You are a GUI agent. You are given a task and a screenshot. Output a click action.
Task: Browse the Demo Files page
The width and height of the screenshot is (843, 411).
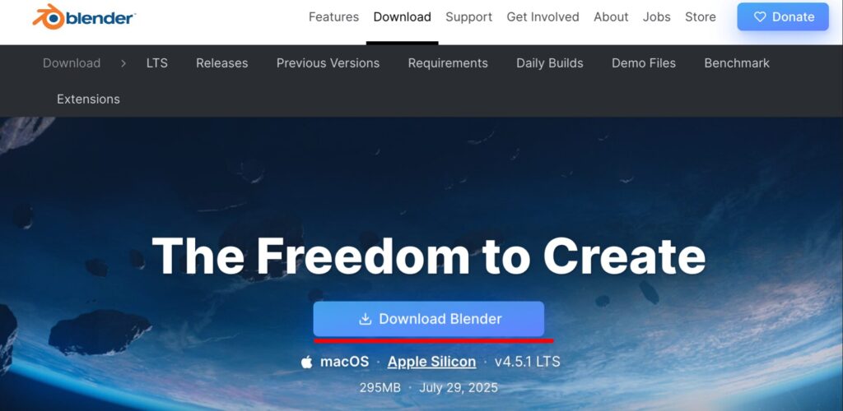pyautogui.click(x=644, y=63)
